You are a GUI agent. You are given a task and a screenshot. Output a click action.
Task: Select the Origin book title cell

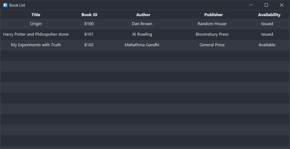pos(36,24)
